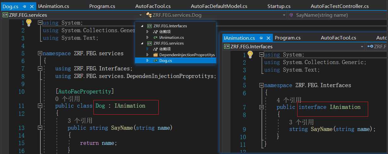
Task: Click the '3 个引用' CodeLens in the IAnimation.cs editor
Action: point(301,122)
